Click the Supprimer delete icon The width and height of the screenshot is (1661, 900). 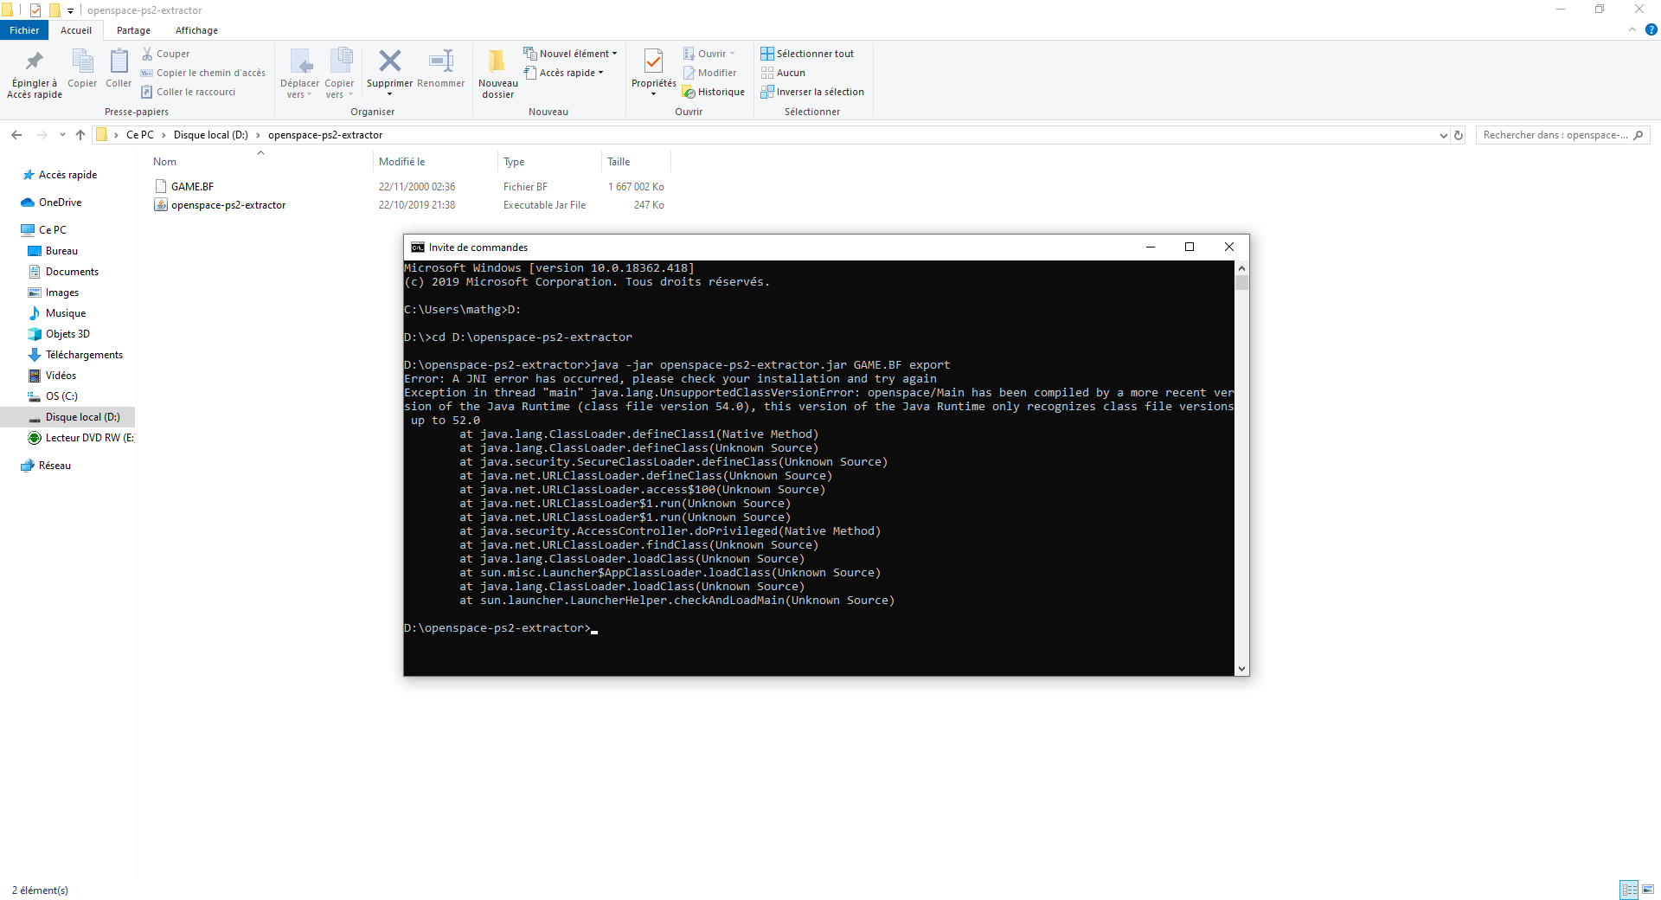pyautogui.click(x=389, y=61)
